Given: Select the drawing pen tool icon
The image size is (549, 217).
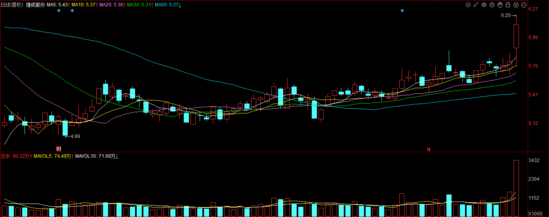Looking at the screenshot, I should 476,5.
